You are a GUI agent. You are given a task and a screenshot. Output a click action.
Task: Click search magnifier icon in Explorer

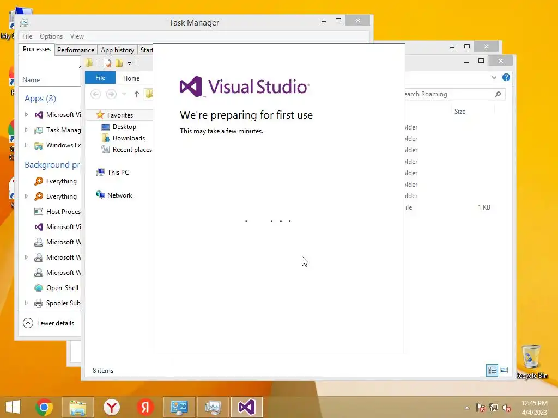(x=498, y=94)
